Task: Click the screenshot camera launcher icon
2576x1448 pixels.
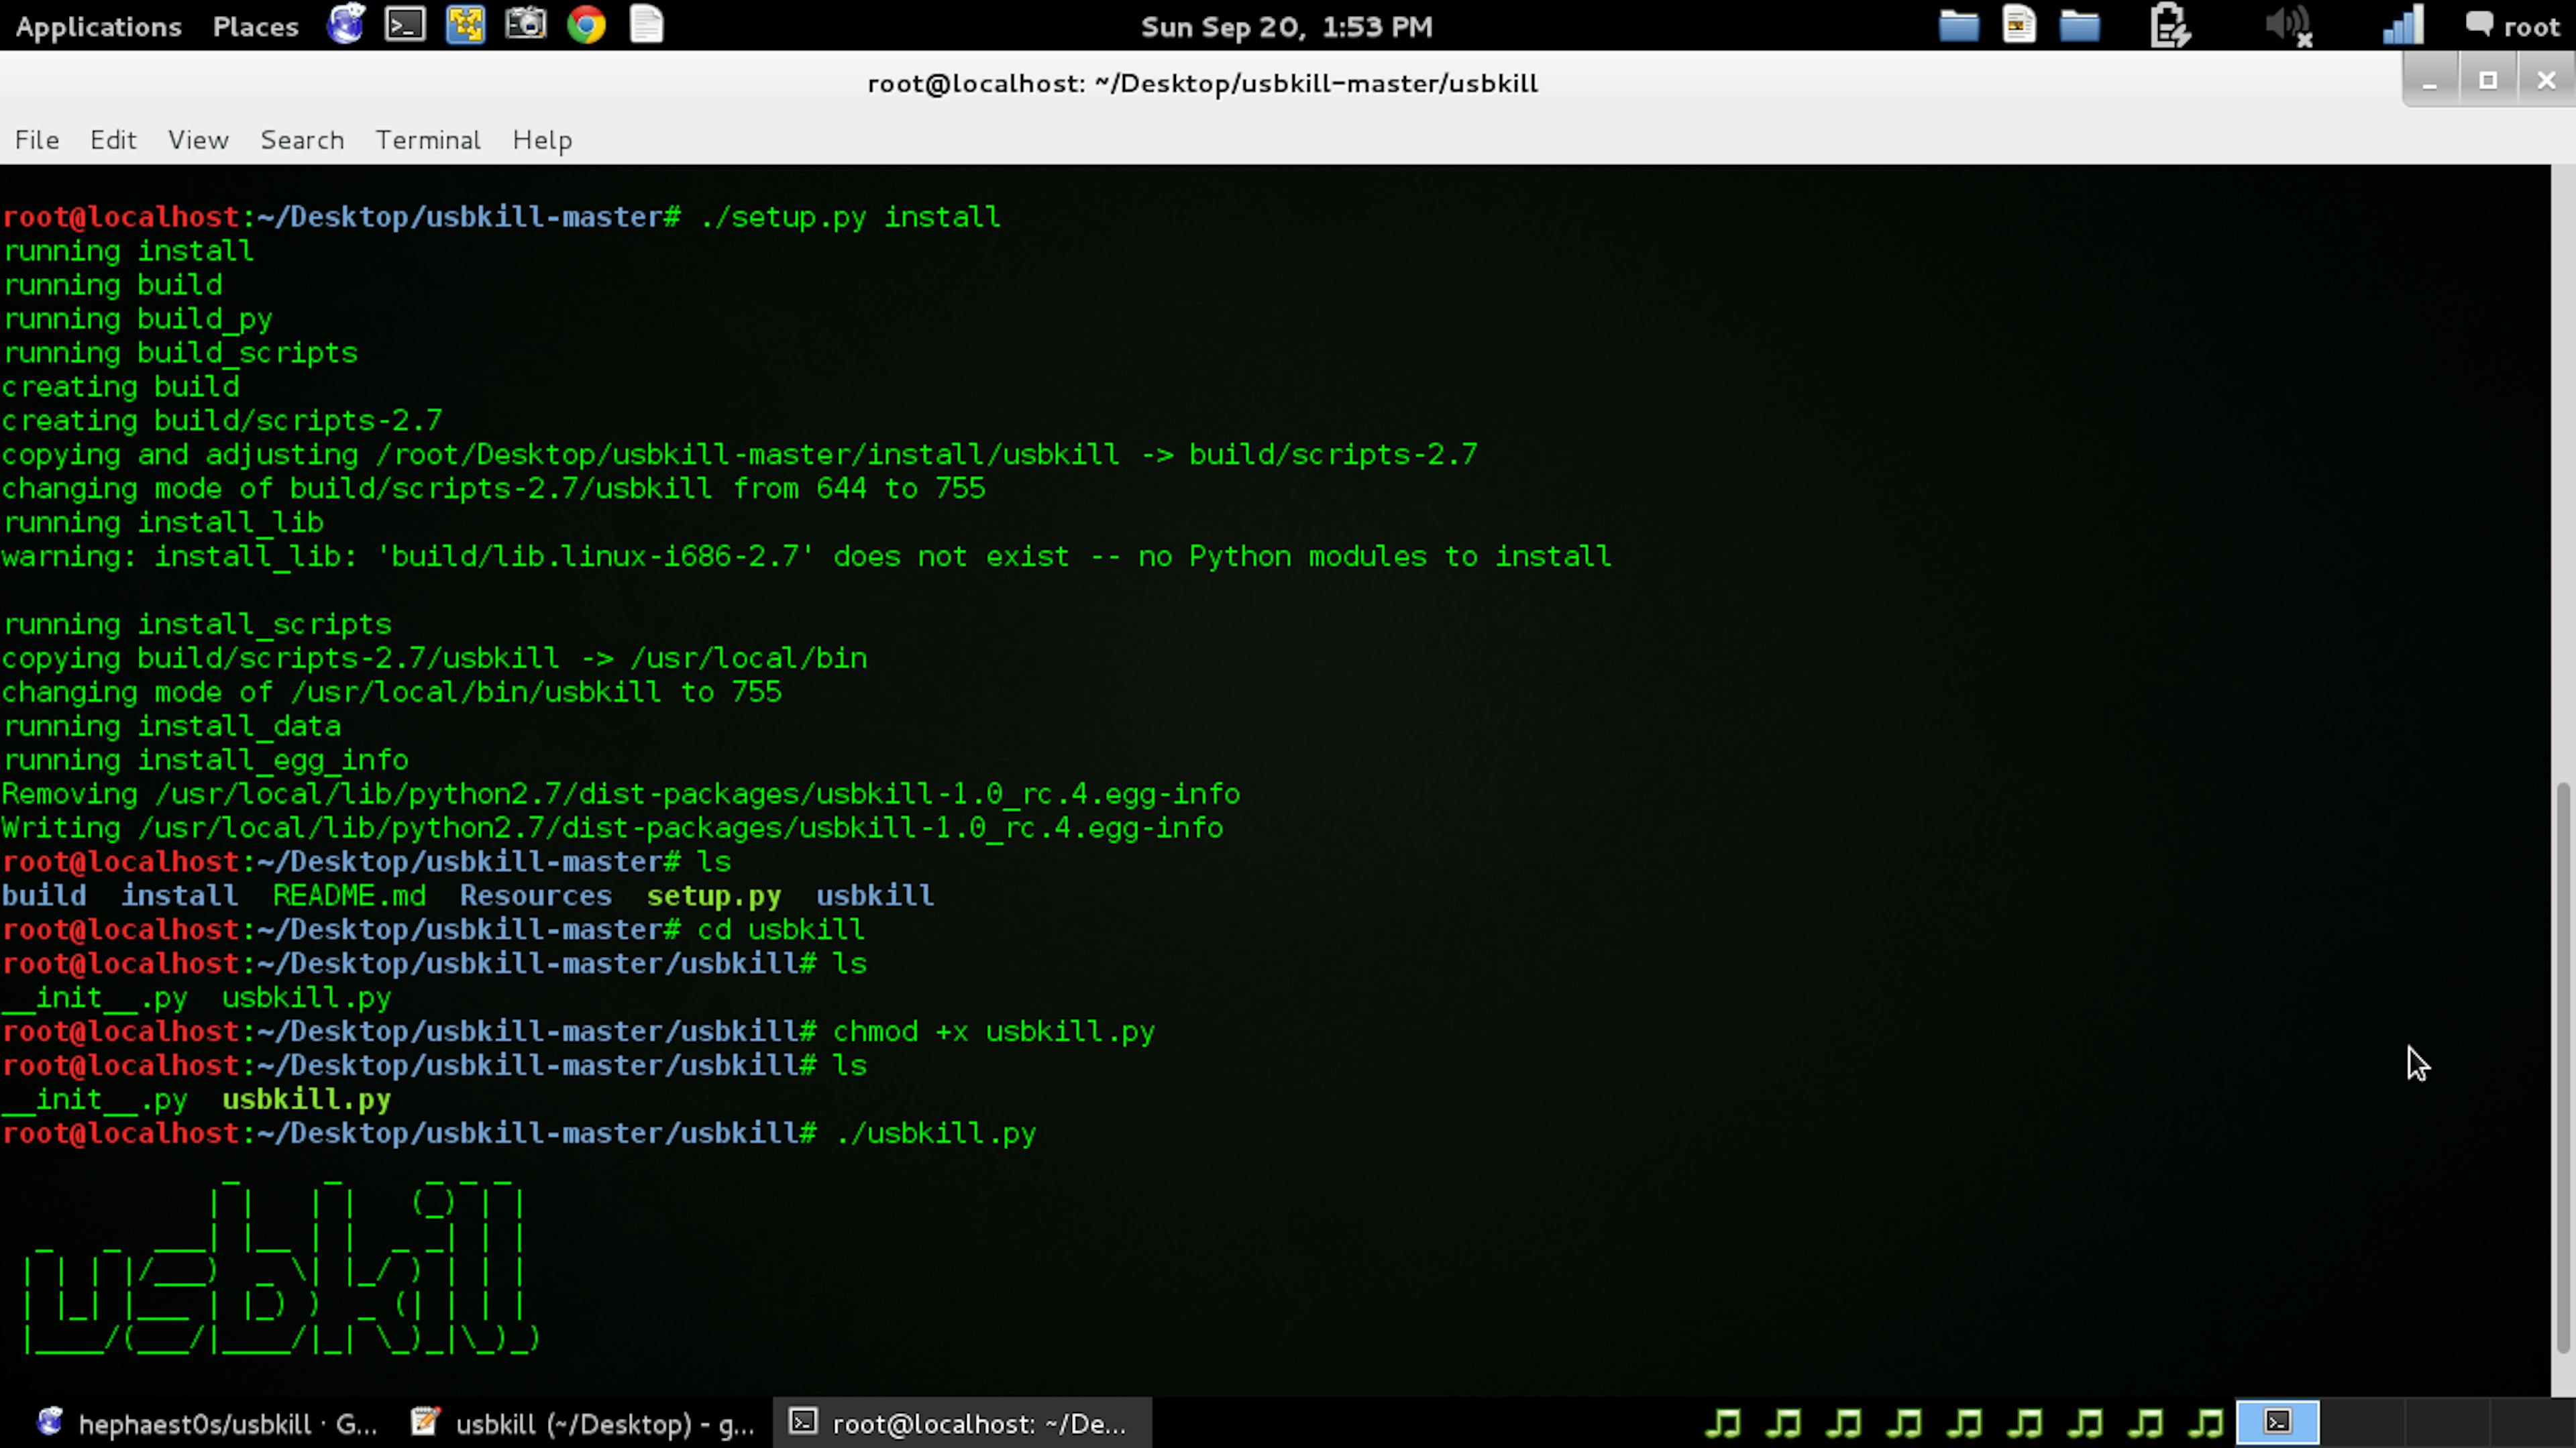Action: [x=525, y=24]
